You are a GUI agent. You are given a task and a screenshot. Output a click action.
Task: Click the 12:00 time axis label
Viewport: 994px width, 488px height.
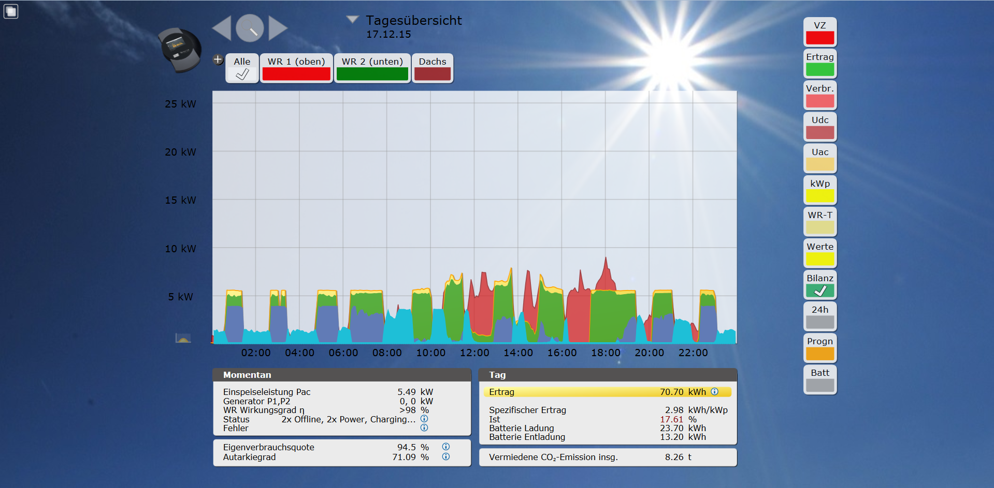(474, 353)
